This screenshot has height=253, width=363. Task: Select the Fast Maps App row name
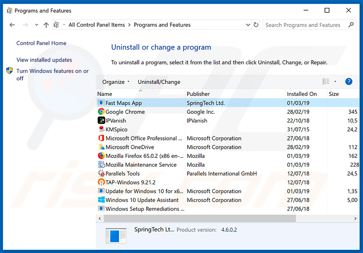tap(124, 103)
